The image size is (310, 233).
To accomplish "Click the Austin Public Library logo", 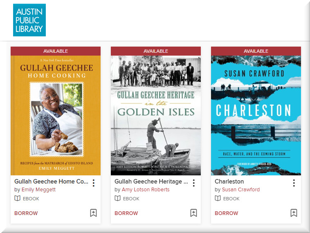I will coord(29,20).
